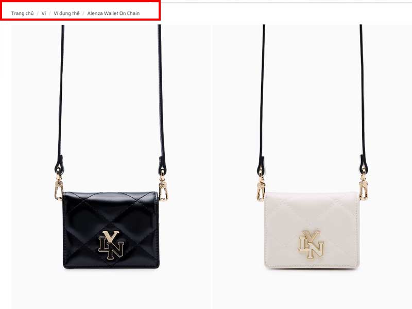Click the left gold clasp of black wallet
The width and height of the screenshot is (412, 309).
(x=59, y=184)
